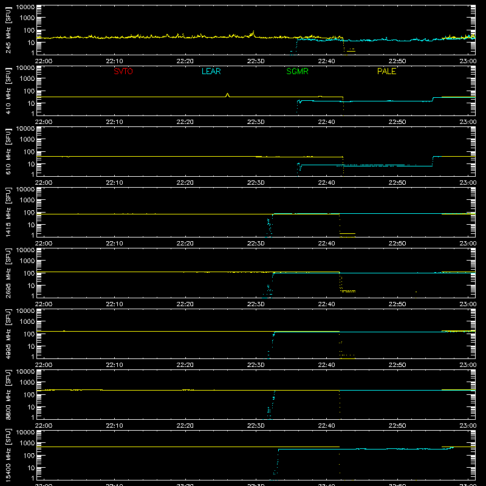Click 22:10 time label beneath the 245 MHz plot

[x=114, y=61]
